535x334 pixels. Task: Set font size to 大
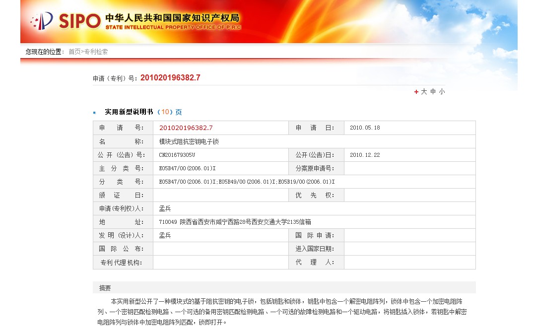point(424,92)
